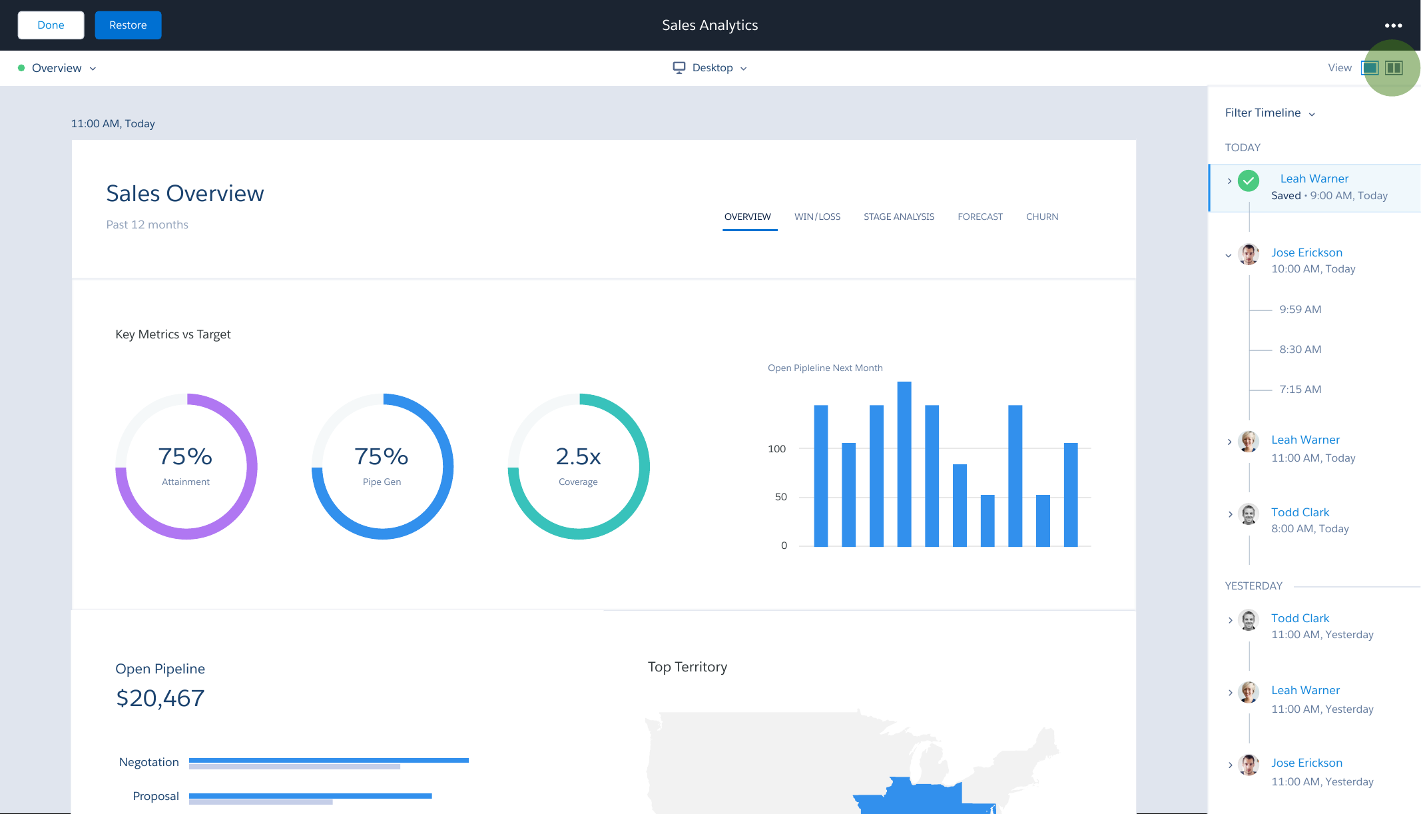Open Leah Warner 11:00 AM Today link

(1305, 440)
